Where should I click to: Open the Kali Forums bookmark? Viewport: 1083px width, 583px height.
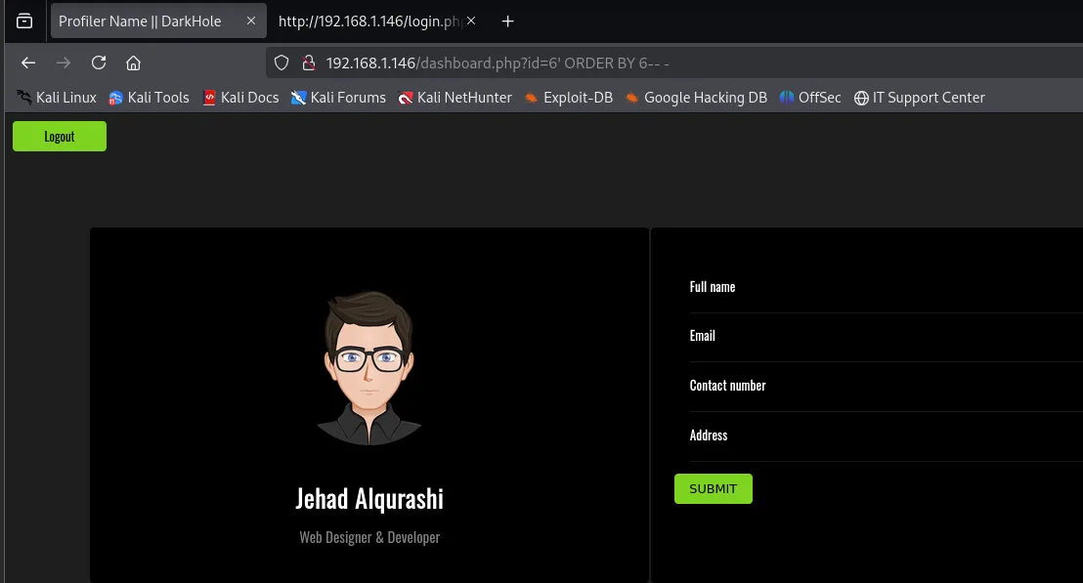click(338, 98)
